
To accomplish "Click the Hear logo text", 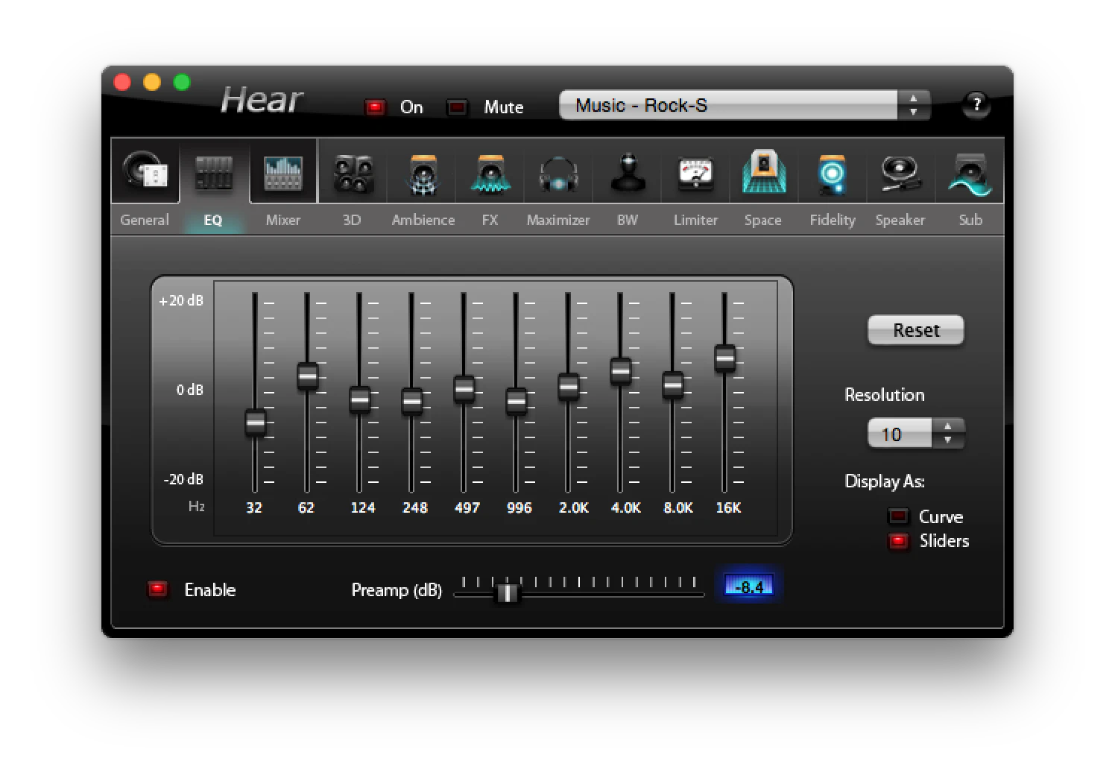I will tap(262, 100).
